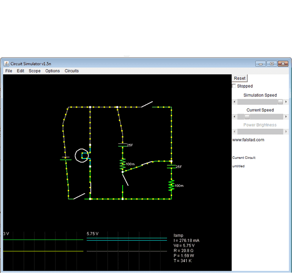
Task: Toggle the top-right open switch
Action: [x=147, y=105]
